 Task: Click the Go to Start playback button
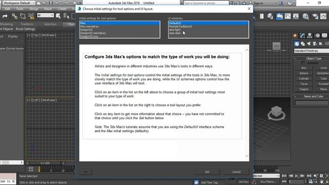tap(284, 176)
